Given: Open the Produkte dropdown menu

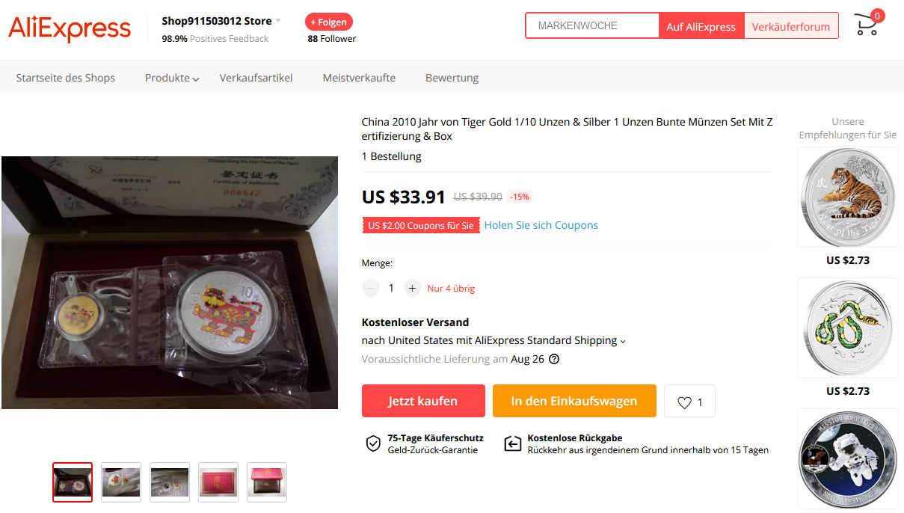Looking at the screenshot, I should pyautogui.click(x=172, y=78).
